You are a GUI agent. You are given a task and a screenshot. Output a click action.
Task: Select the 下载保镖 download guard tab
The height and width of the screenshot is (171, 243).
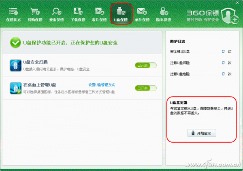78,15
